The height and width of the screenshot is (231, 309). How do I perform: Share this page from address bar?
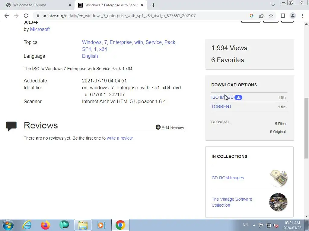261,16
